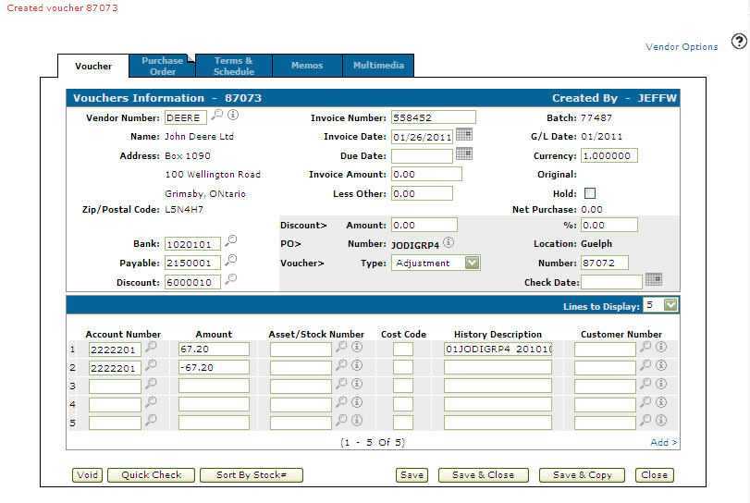The height and width of the screenshot is (503, 750).
Task: Click the Save & Copy button
Action: [582, 474]
